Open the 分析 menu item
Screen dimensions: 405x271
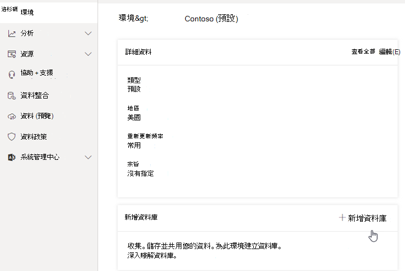[49, 33]
